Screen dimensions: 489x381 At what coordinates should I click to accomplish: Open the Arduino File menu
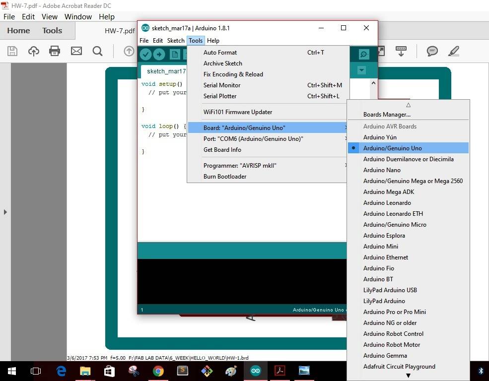click(x=144, y=41)
